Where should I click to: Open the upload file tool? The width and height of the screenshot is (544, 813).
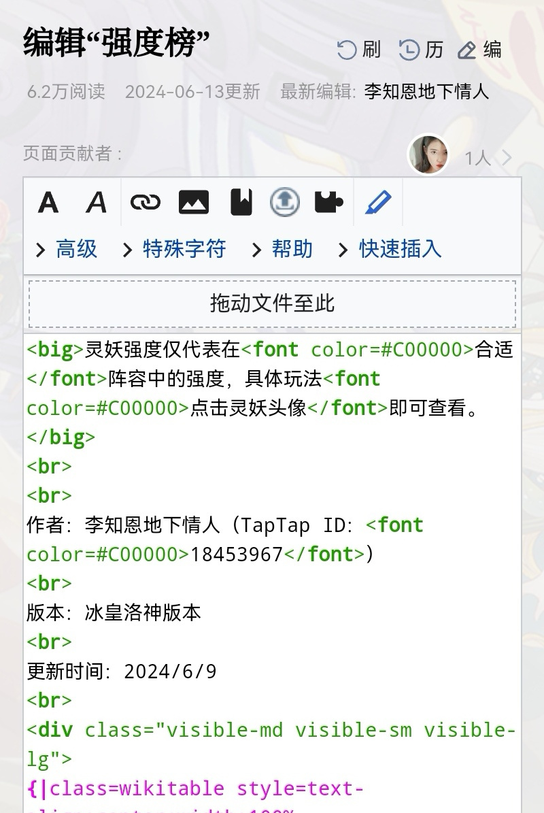(285, 201)
